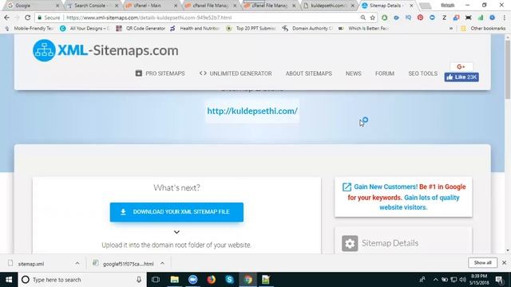Reload the page with the refresh icon
Image resolution: width=511 pixels, height=287 pixels.
click(x=28, y=18)
